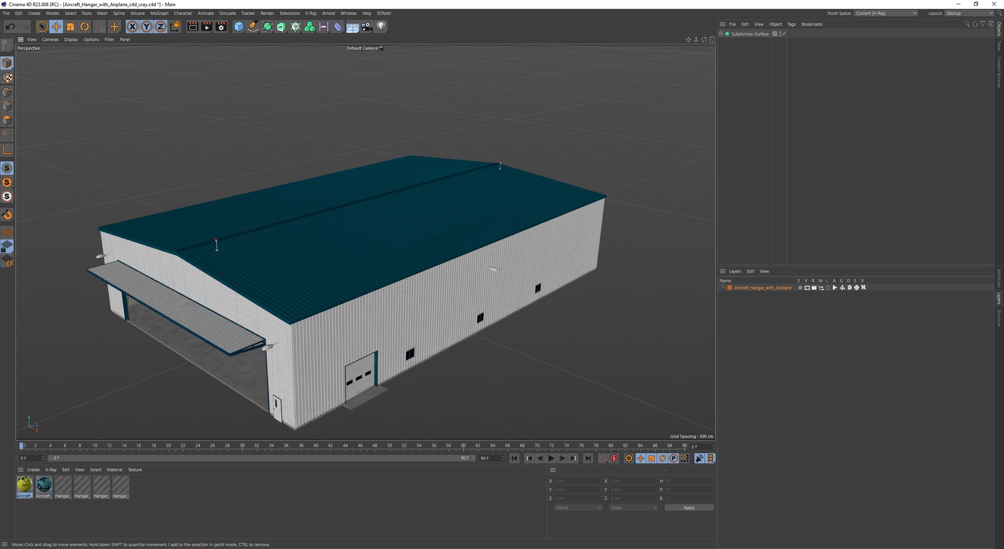
Task: Toggle Subdivision Surface enabled checkmark
Action: 784,34
